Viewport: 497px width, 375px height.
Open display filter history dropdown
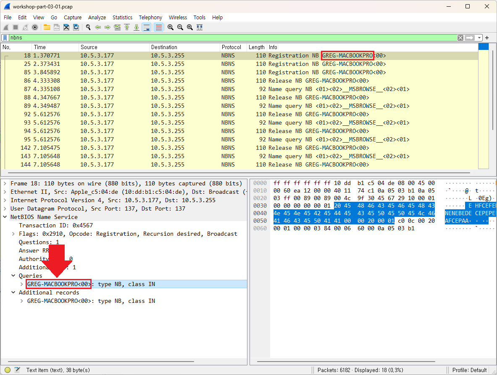[x=479, y=38]
